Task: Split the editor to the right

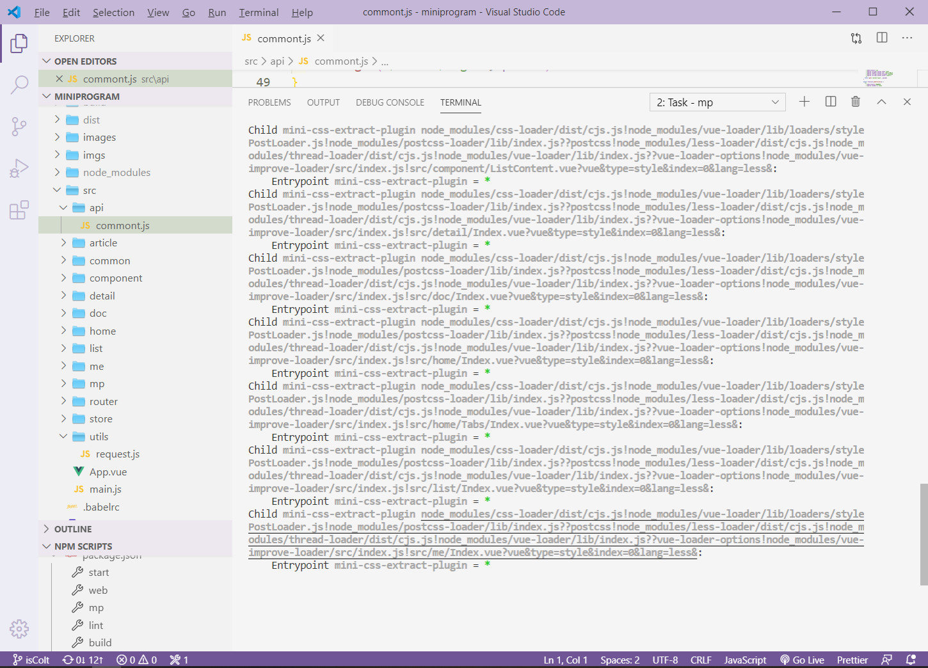Action: [x=882, y=38]
